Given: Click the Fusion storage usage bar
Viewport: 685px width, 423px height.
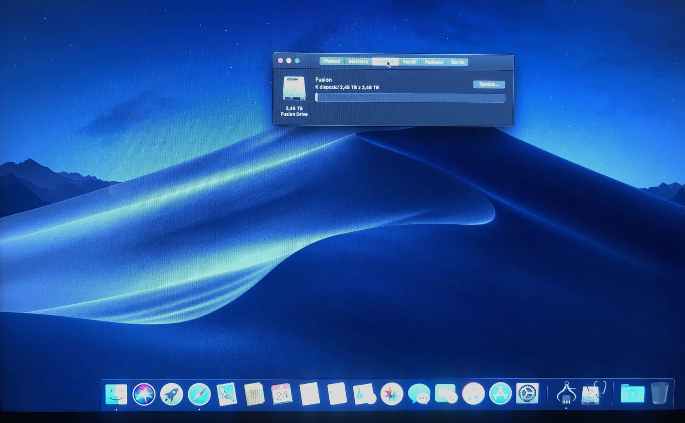Looking at the screenshot, I should click(x=410, y=98).
